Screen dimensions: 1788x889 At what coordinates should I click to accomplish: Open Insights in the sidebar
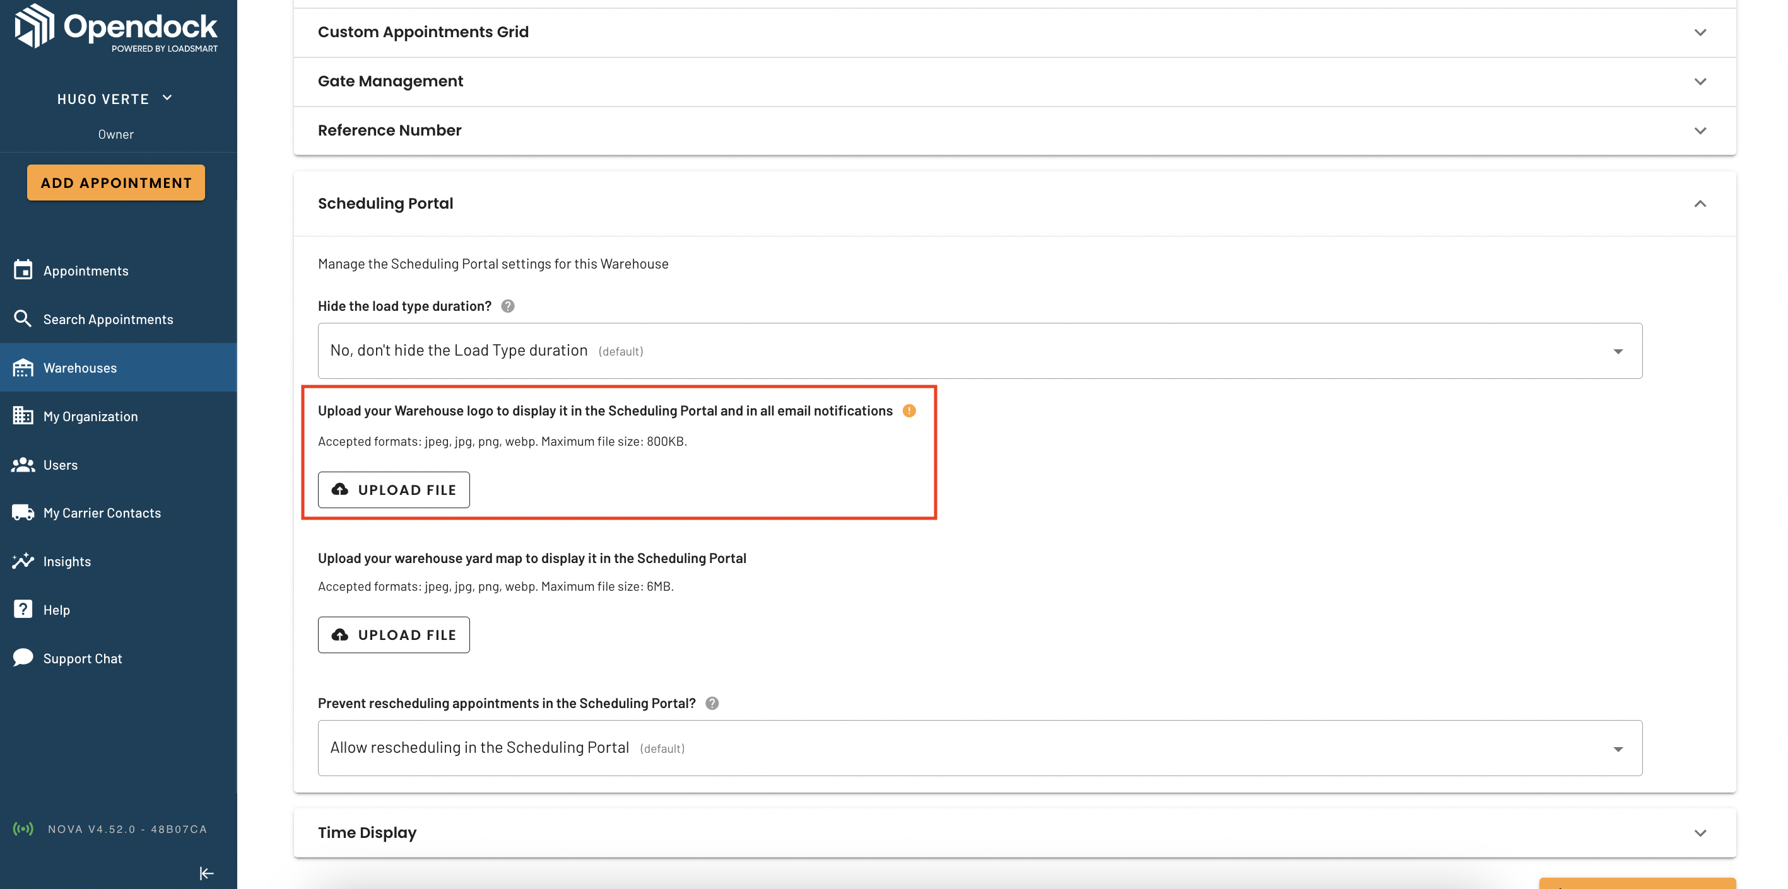tap(118, 561)
